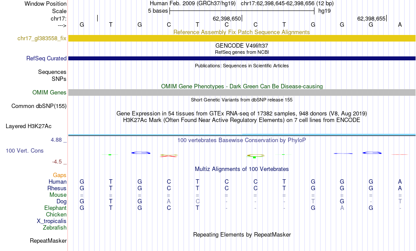Open Reference Assembly Fix Patch Sequence Alignments title
The width and height of the screenshot is (416, 251).
point(241,32)
